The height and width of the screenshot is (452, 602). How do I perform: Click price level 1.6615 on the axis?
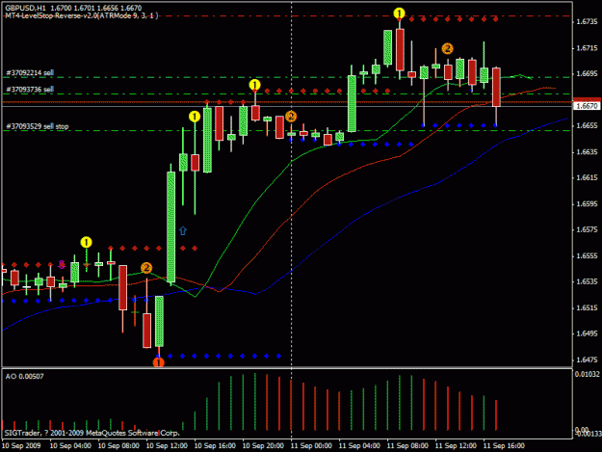[x=588, y=177]
